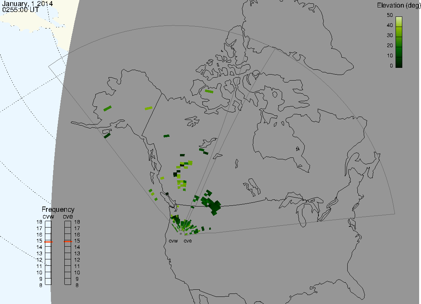Click the 'Elevation (deg)' legend title
The height and width of the screenshot is (304, 421).
click(x=399, y=6)
